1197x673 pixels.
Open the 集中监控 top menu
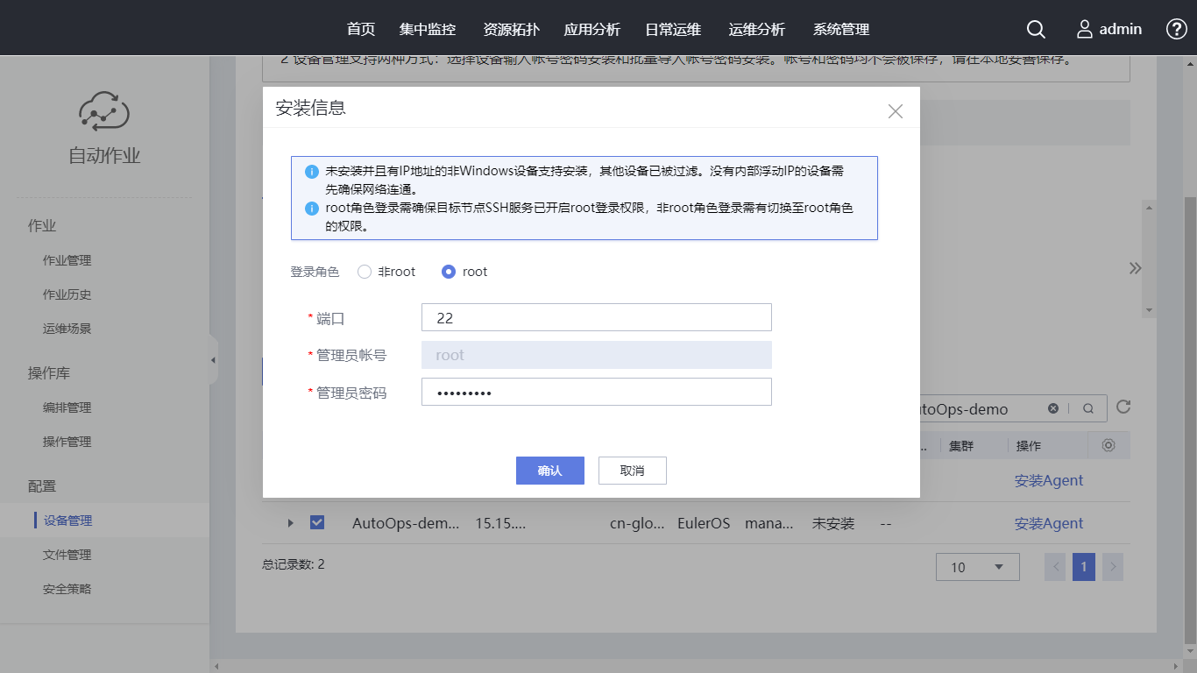[x=427, y=29]
